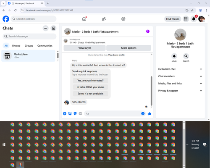The width and height of the screenshot is (210, 168).
Task: Select the Communities filter
Action: click(x=45, y=46)
